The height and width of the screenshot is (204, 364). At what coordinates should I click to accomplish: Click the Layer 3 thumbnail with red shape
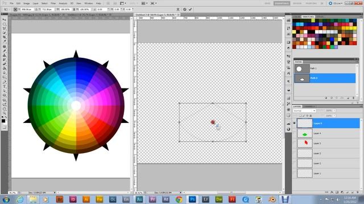[305, 143]
